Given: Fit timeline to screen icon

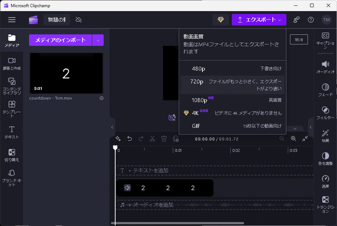Looking at the screenshot, I should click(x=305, y=139).
